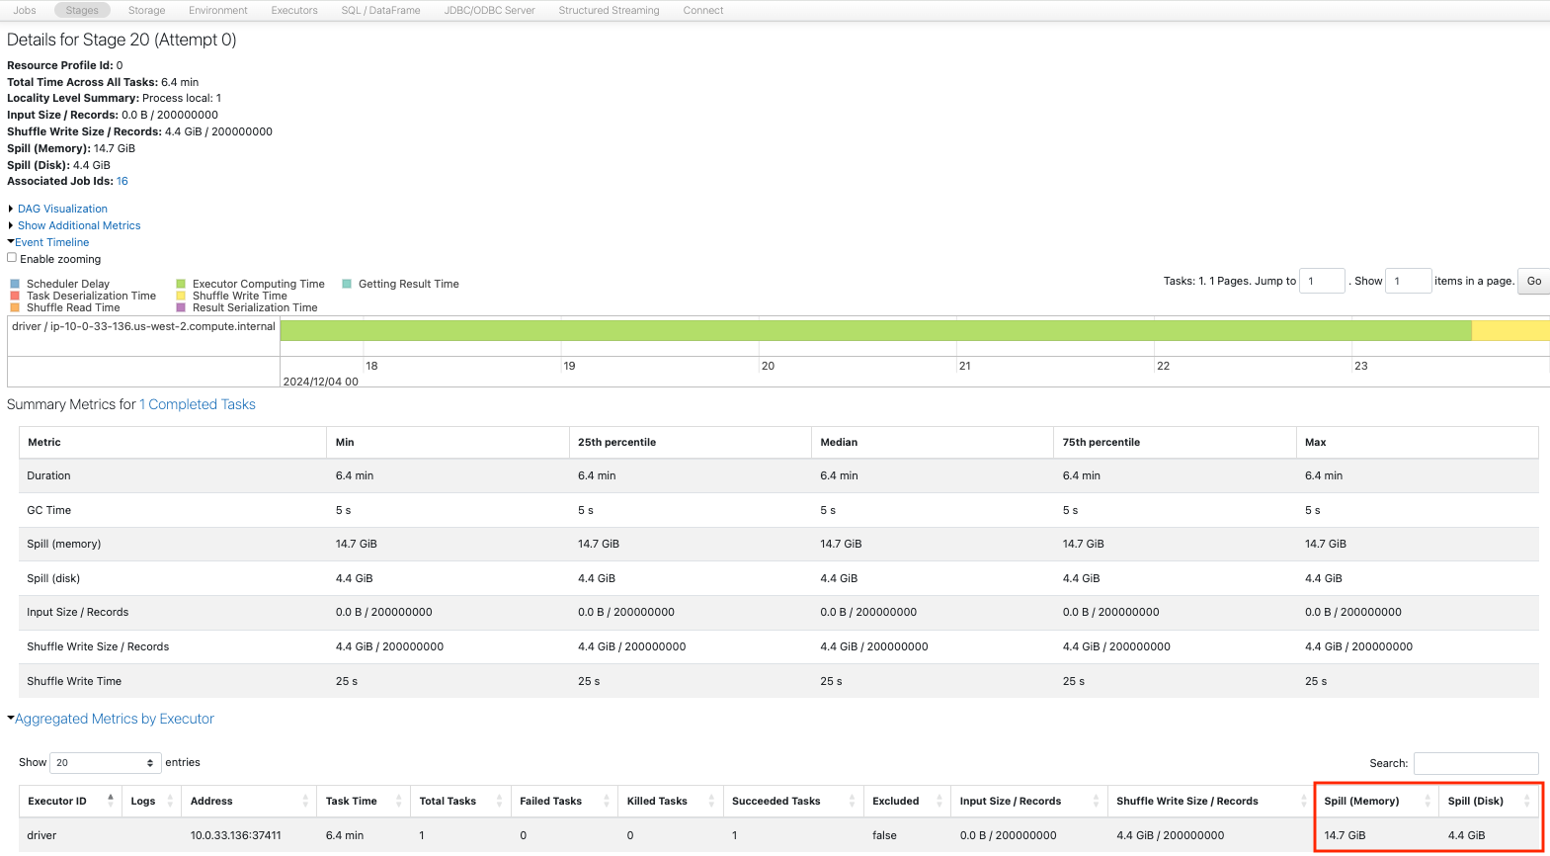Sort by Shuffle Write Size / Records arrows
Screen dimensions: 1550x856
click(1303, 801)
